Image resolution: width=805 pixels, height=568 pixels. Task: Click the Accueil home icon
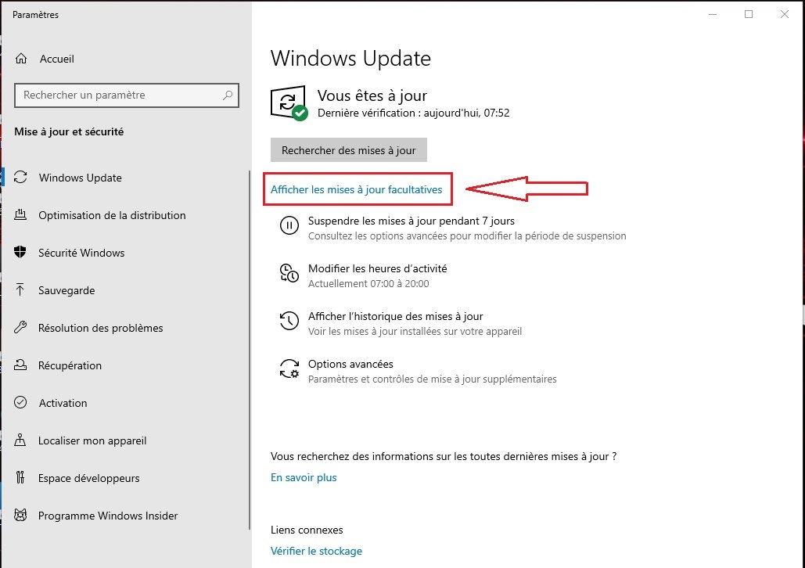[x=21, y=59]
